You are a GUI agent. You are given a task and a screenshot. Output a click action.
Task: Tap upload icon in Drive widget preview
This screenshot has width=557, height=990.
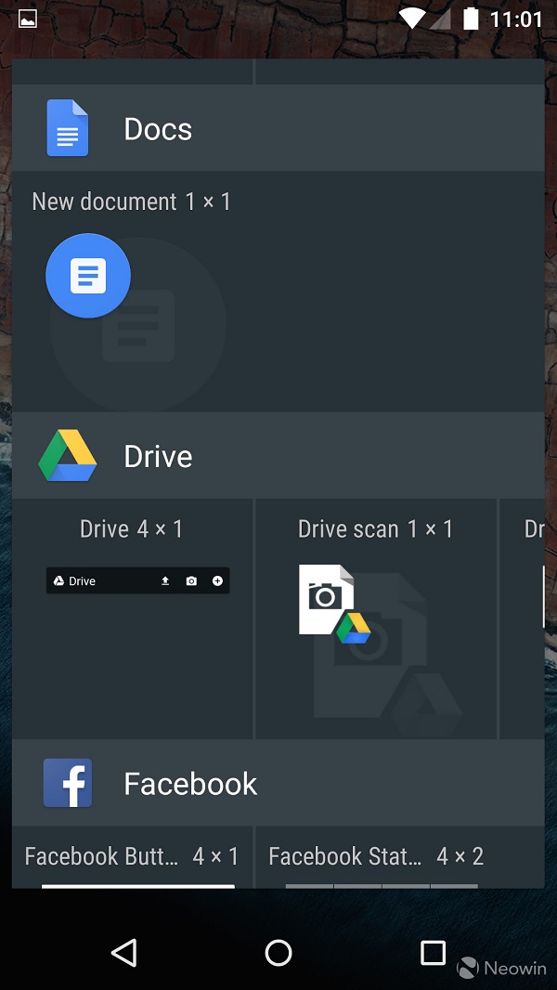(165, 580)
